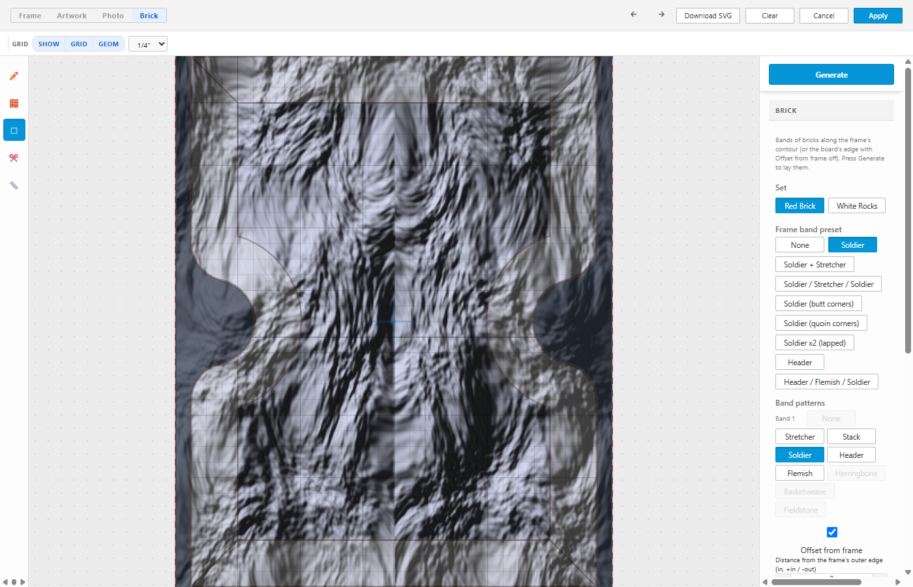
Task: Set Band 1 pattern to Soldier
Action: (800, 455)
